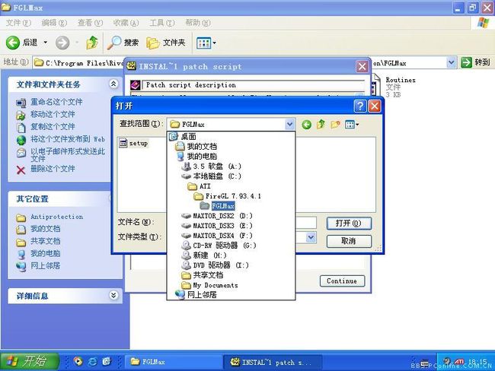Viewport: 495px width, 371px height.
Task: Collapse the 文件和文件夹任务 panel
Action: pyautogui.click(x=113, y=84)
